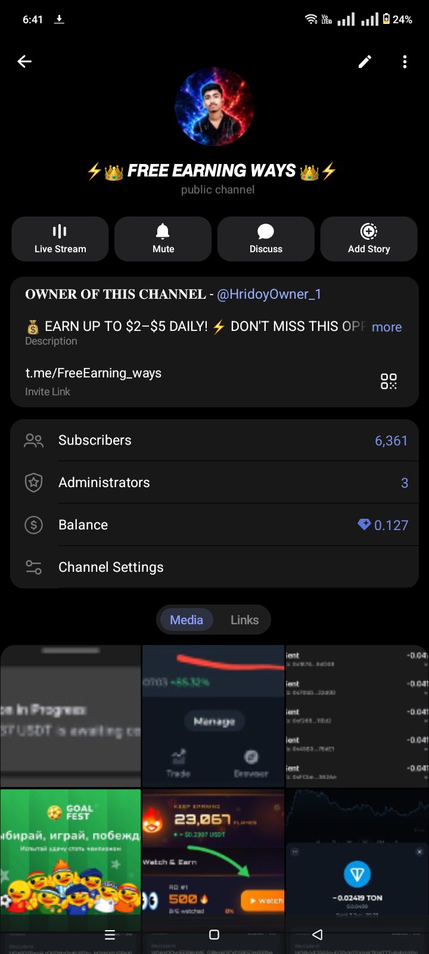The width and height of the screenshot is (429, 954).
Task: Tap the back arrow icon
Action: pyautogui.click(x=24, y=61)
